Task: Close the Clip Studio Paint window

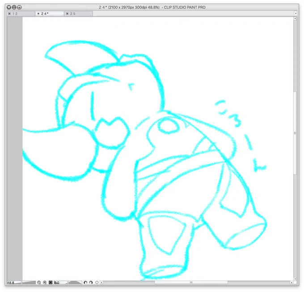Action: tap(9, 7)
